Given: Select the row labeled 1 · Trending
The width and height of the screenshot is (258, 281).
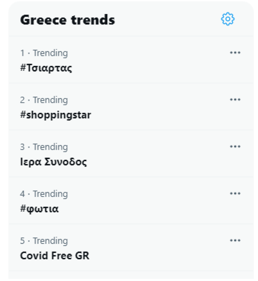Looking at the screenshot, I should pyautogui.click(x=44, y=53).
